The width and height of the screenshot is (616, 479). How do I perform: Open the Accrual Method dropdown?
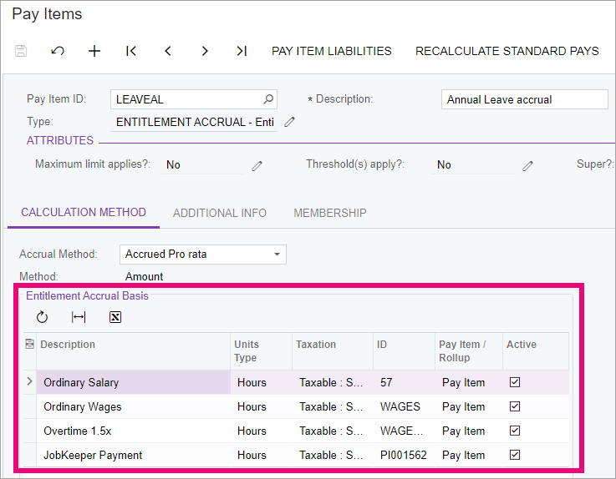[x=277, y=255]
